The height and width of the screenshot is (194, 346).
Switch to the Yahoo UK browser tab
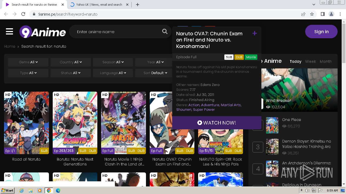coord(99,5)
